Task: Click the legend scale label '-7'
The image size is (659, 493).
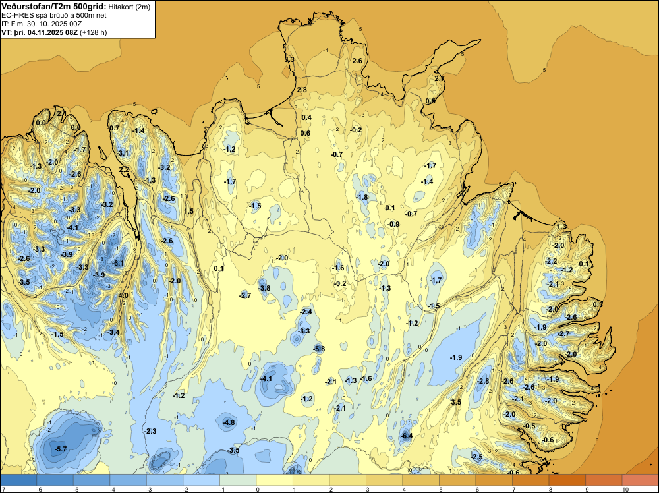Action: (3, 489)
